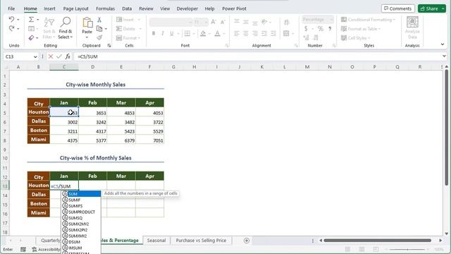Click the Format Painter brush icon

coord(99,37)
